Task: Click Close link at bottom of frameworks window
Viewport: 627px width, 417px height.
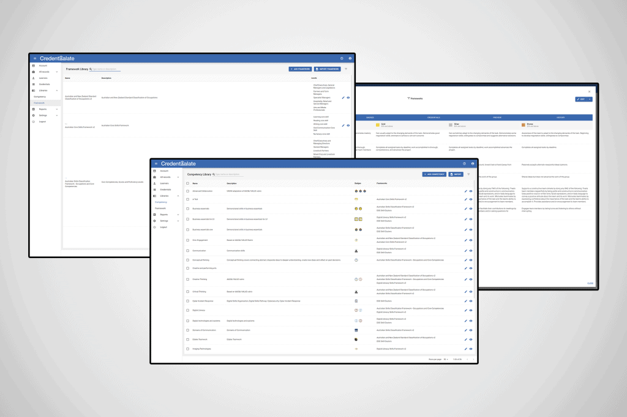Action: pyautogui.click(x=590, y=284)
